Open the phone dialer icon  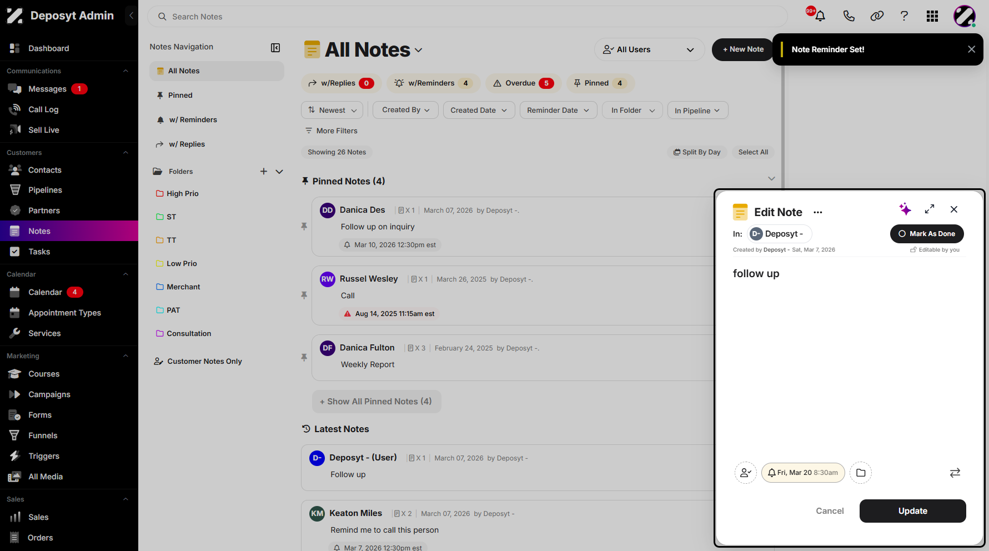tap(849, 16)
